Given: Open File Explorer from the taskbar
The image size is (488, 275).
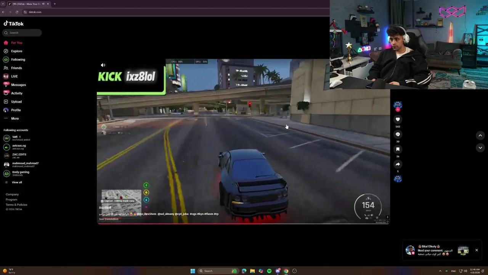Looking at the screenshot, I should point(252,271).
